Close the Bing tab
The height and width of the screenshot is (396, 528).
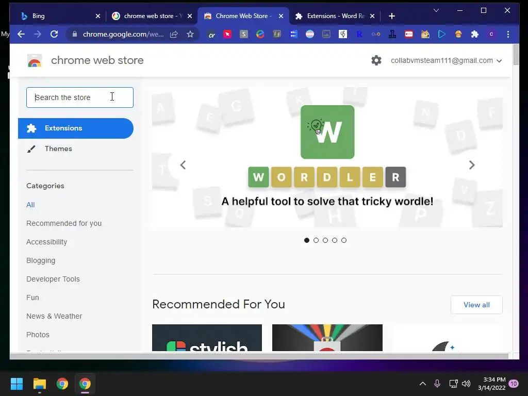pos(98,16)
